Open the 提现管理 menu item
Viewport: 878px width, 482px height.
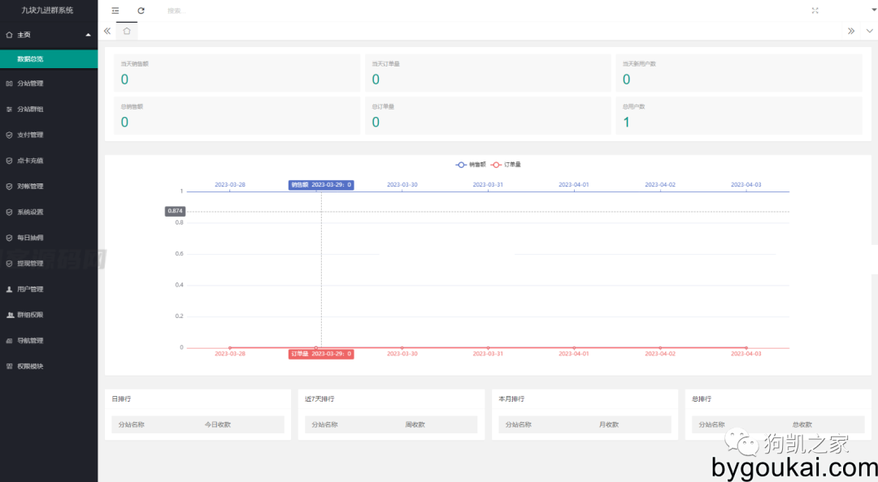click(x=30, y=263)
